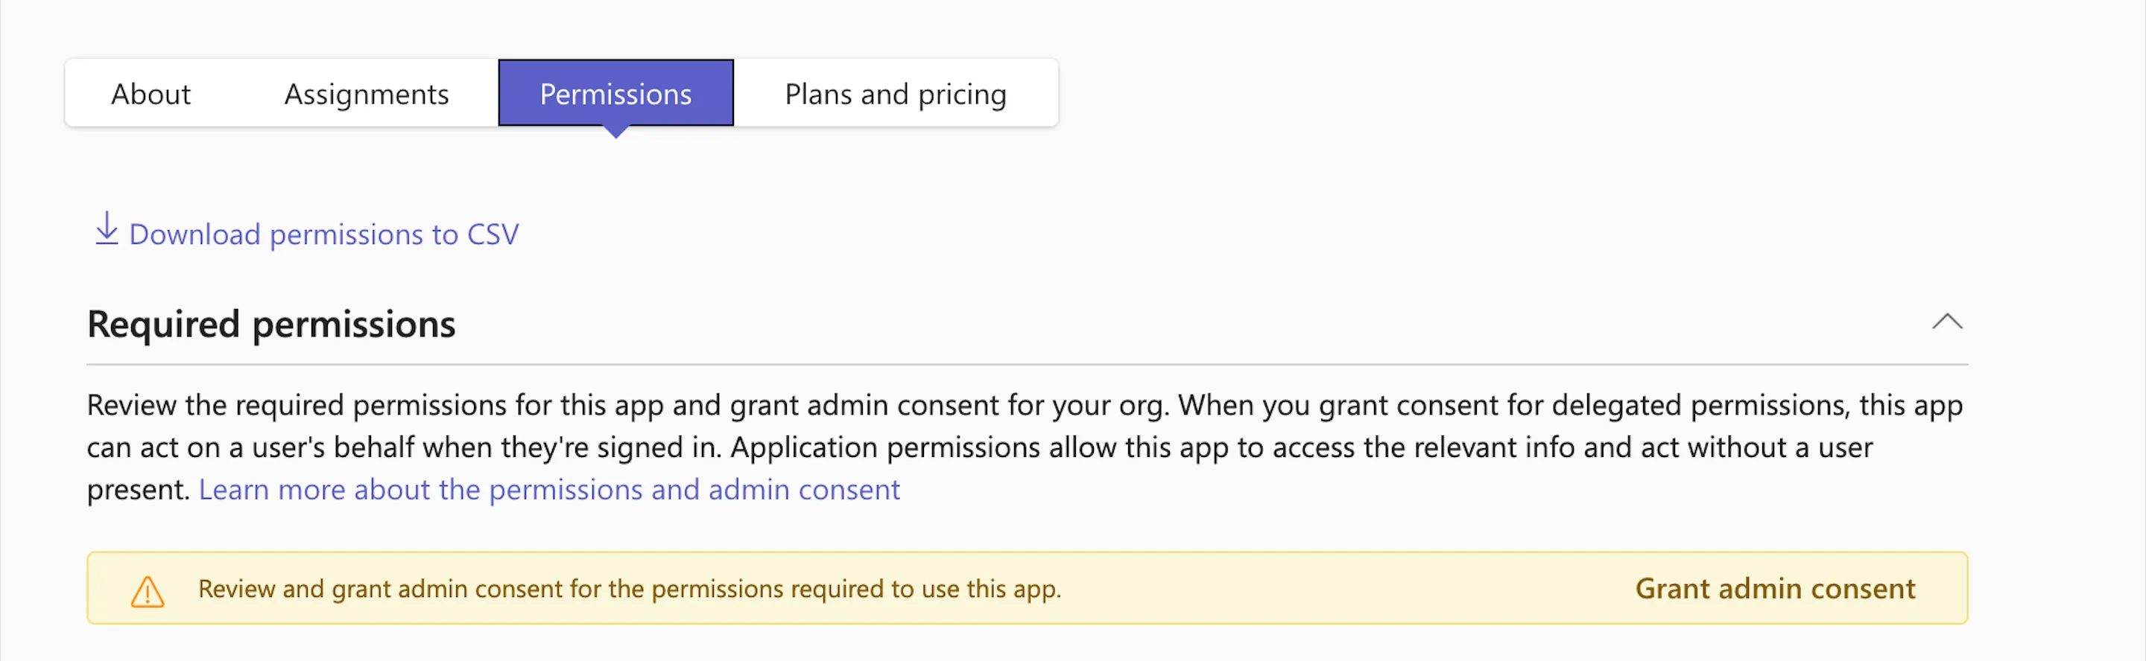Click the banner text about reviewing consent
Image resolution: width=2146 pixels, height=661 pixels.
pyautogui.click(x=629, y=589)
